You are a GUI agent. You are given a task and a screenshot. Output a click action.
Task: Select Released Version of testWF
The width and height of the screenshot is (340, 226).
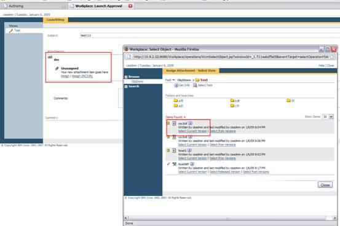[225, 172]
